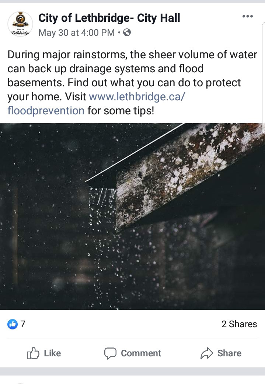
Task: Select the Share button label
Action: point(229,353)
